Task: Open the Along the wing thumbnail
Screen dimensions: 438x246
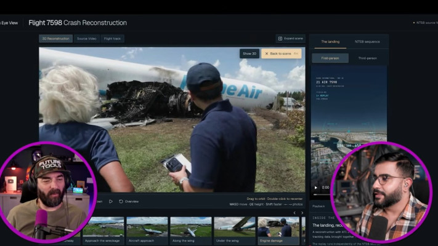Action: [191, 231]
